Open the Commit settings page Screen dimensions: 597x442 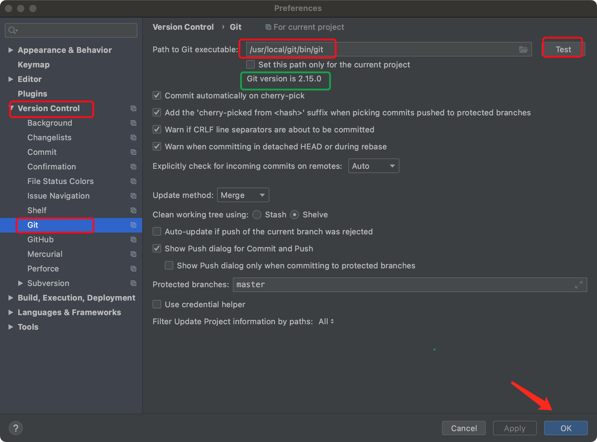pyautogui.click(x=42, y=152)
